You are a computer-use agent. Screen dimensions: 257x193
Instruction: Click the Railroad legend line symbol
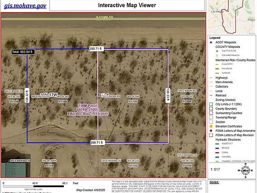(x=211, y=95)
